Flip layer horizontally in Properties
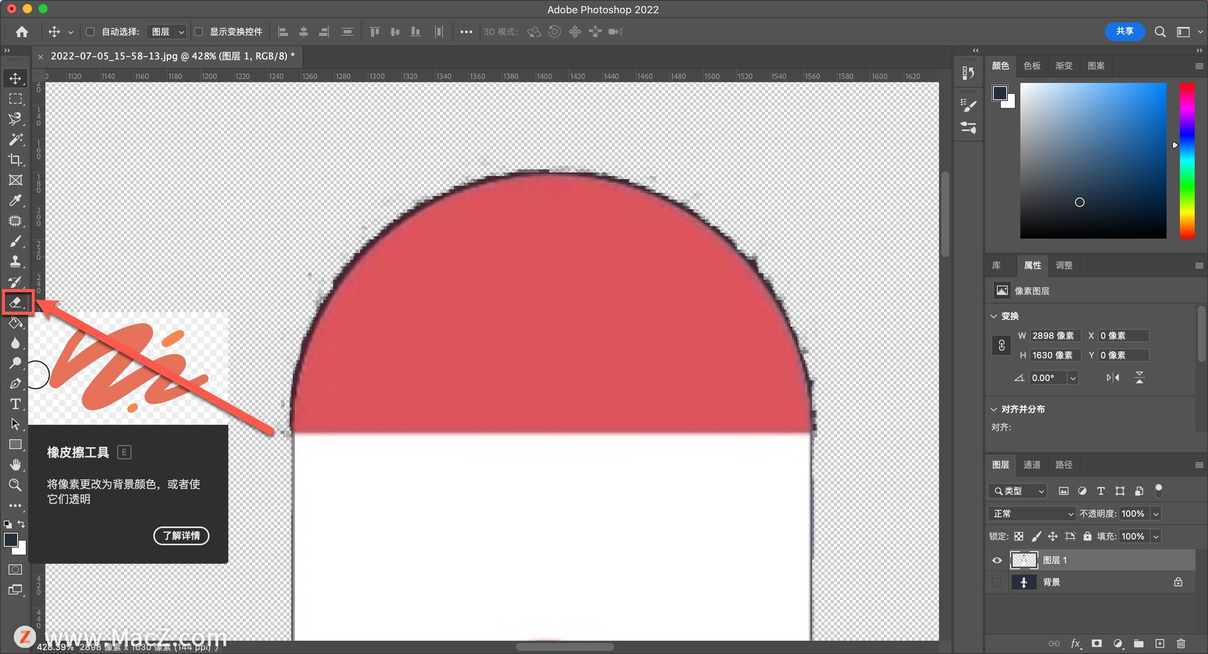1208x654 pixels. [1113, 378]
